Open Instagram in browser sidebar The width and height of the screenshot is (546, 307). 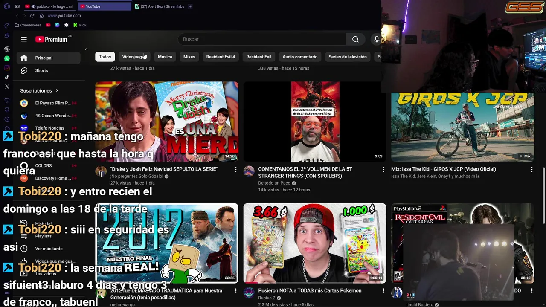(7, 68)
